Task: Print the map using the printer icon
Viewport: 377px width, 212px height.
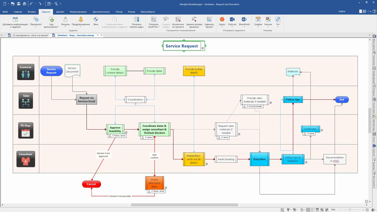Action: pos(24,4)
